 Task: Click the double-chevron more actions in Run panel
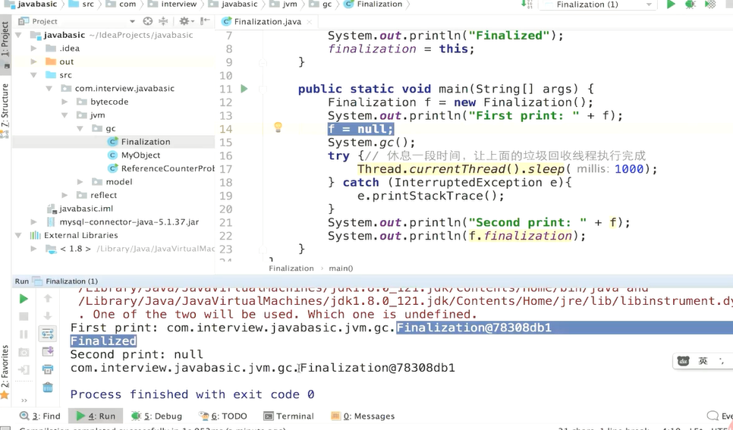tap(24, 400)
